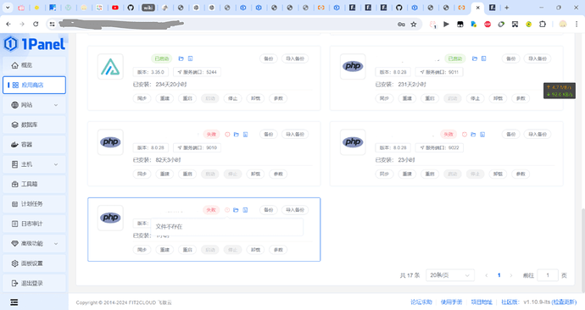Click red error icon on port 9010 card
The width and height of the screenshot is (585, 310).
point(227,134)
